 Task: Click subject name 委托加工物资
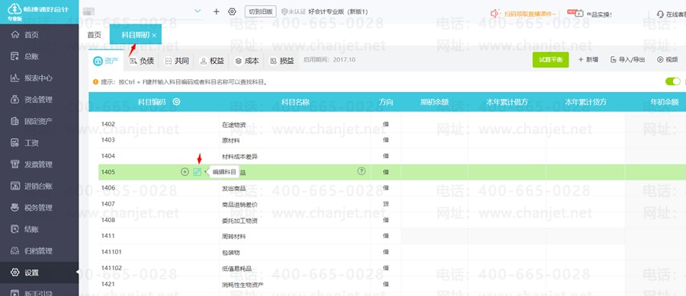tap(240, 221)
